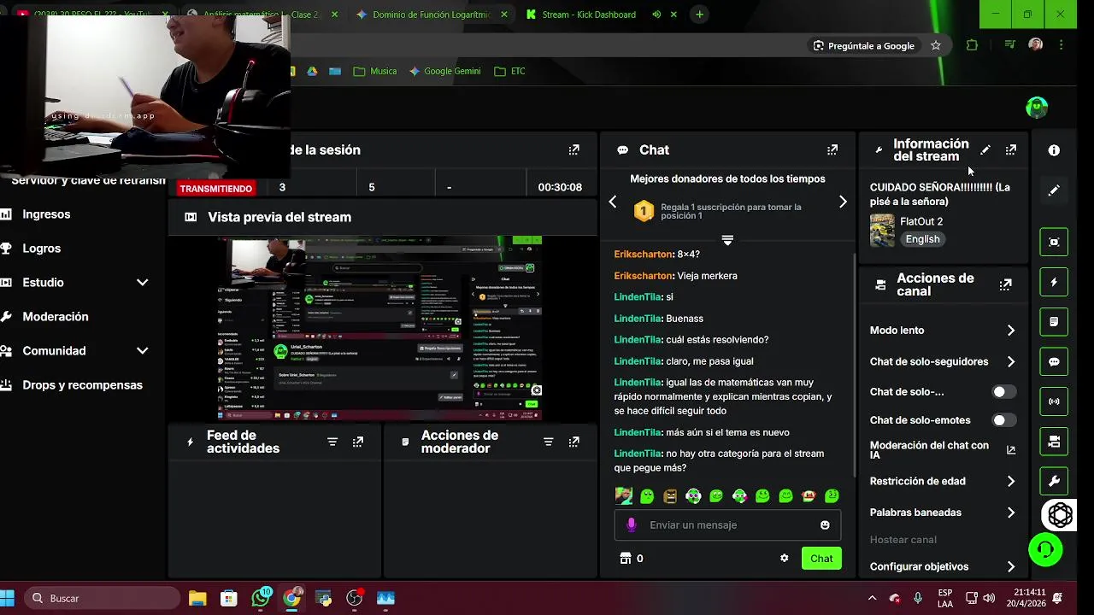Edit stream information with the pencil icon
The image size is (1094, 615).
pos(985,150)
